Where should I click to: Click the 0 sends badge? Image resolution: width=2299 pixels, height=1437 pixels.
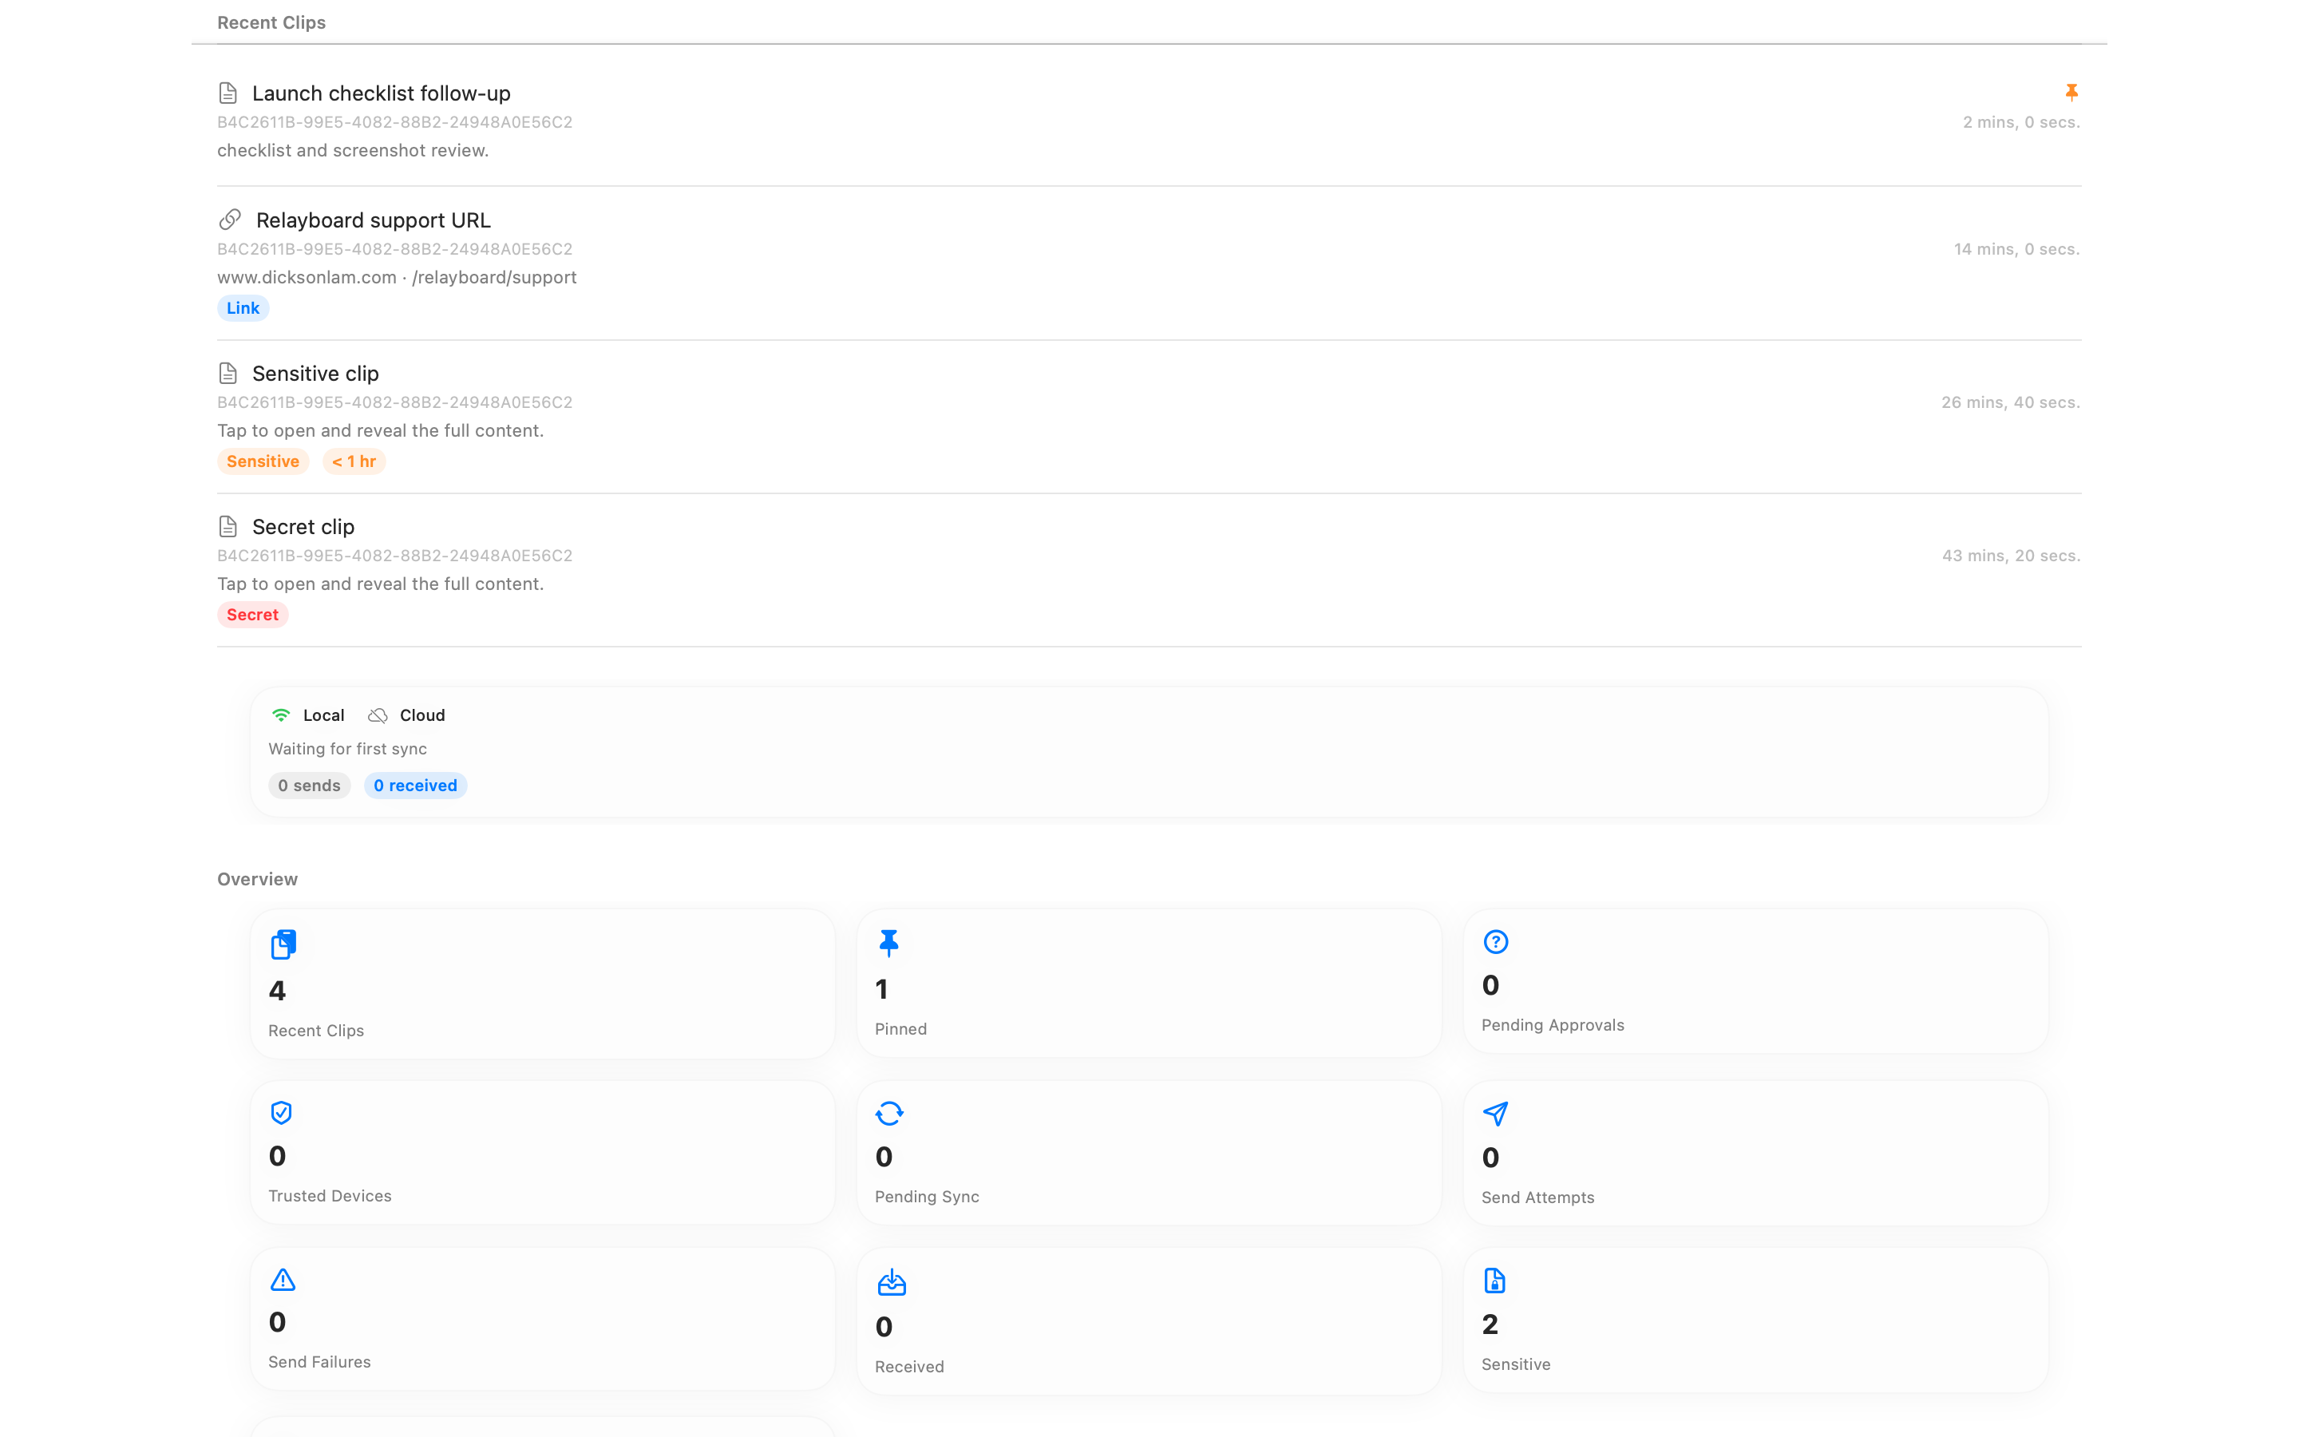tap(310, 785)
